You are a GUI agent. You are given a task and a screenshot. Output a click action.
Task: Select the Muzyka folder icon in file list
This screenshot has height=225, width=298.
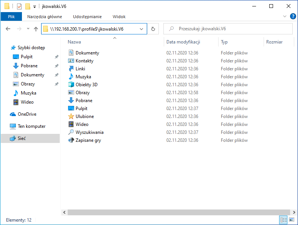[71, 77]
